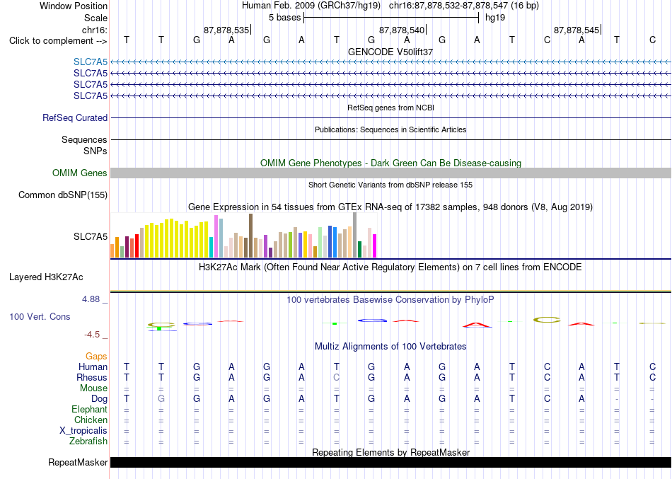The width and height of the screenshot is (672, 479).
Task: Select the Rhesus alignment row label
Action: pyautogui.click(x=92, y=377)
